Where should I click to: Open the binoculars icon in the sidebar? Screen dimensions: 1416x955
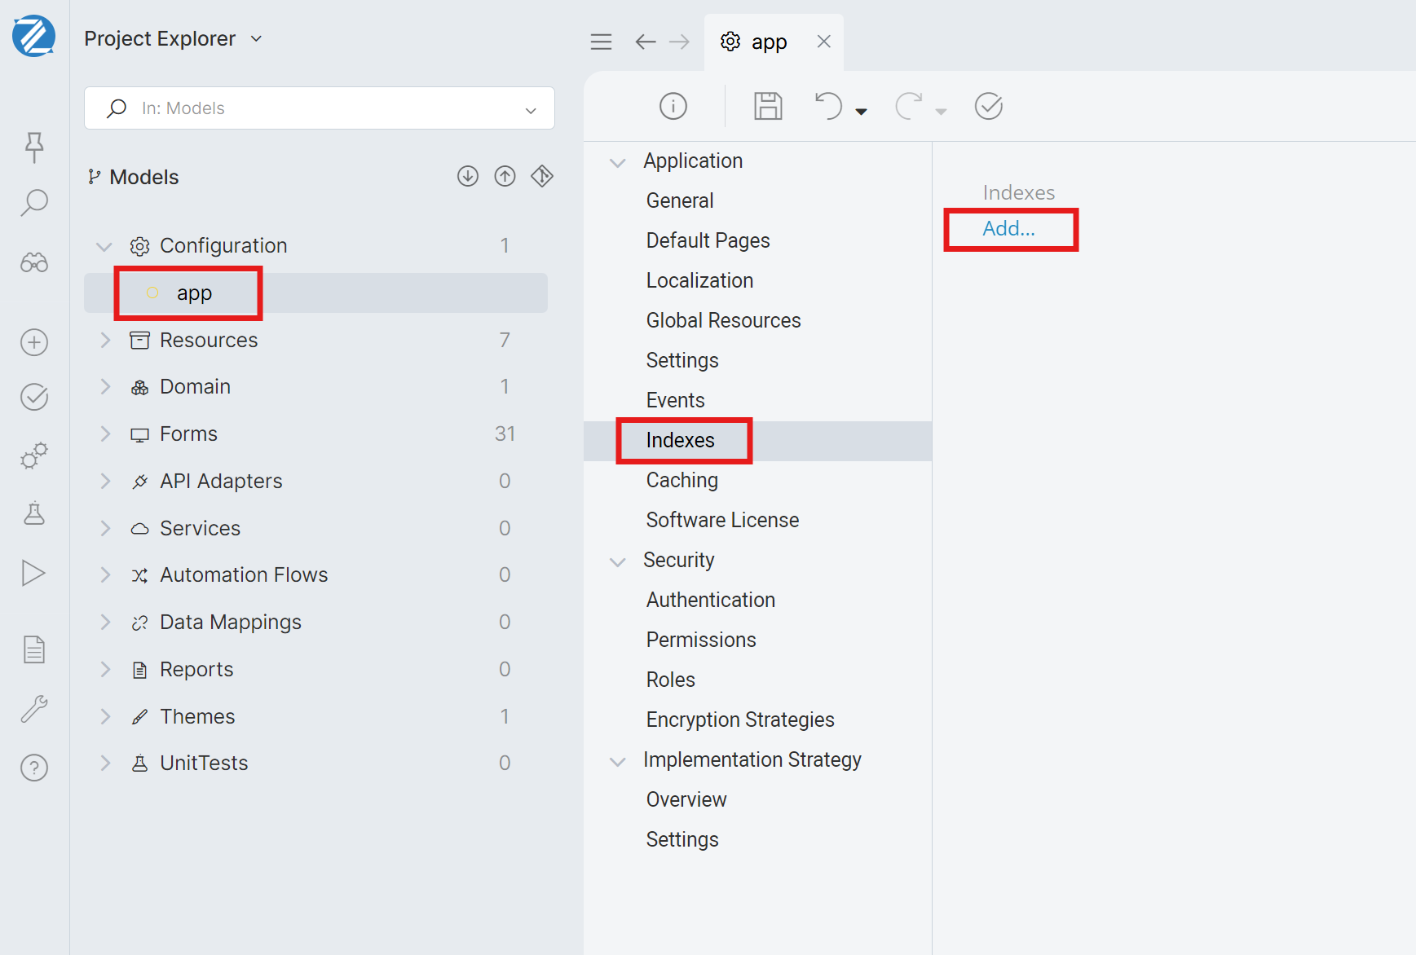tap(34, 262)
